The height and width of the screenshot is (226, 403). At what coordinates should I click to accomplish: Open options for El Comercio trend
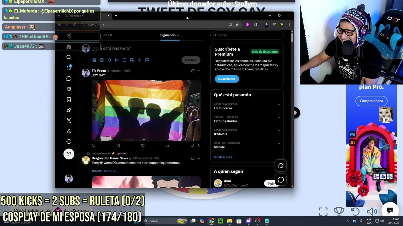(x=278, y=105)
